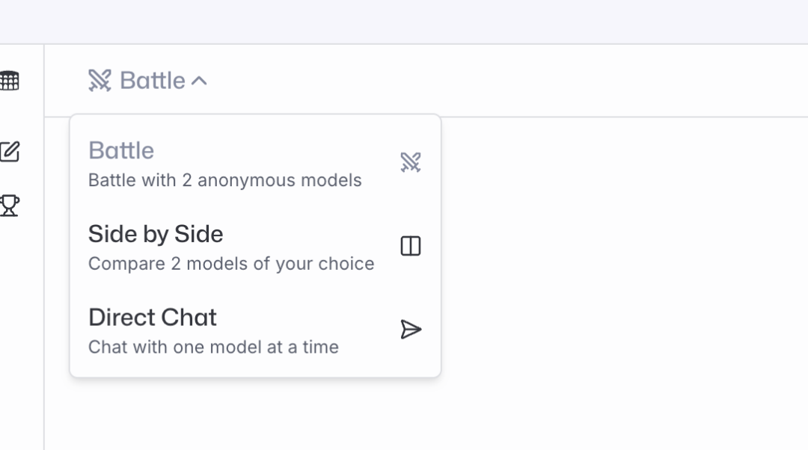
Task: Open the leaderboard trophy icon
Action: (x=9, y=206)
